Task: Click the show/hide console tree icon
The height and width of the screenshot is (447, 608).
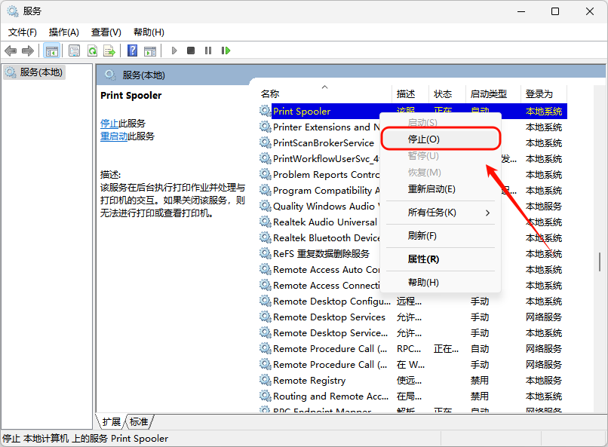Action: (x=51, y=51)
